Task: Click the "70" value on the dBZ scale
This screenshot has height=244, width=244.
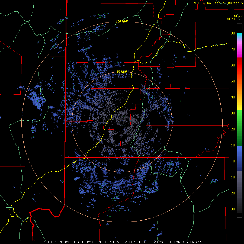Action: (233, 49)
